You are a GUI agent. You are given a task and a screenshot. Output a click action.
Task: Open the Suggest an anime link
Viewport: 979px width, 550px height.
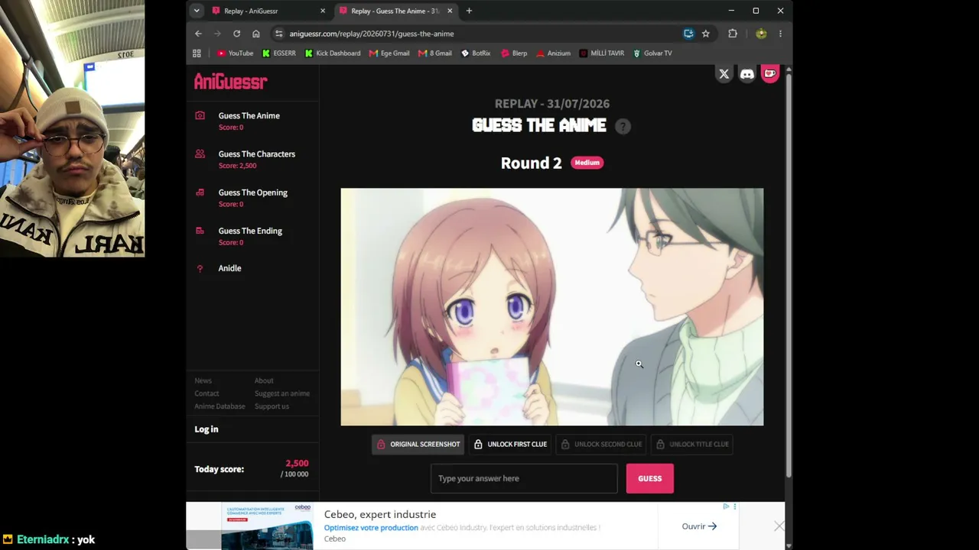[x=282, y=393]
